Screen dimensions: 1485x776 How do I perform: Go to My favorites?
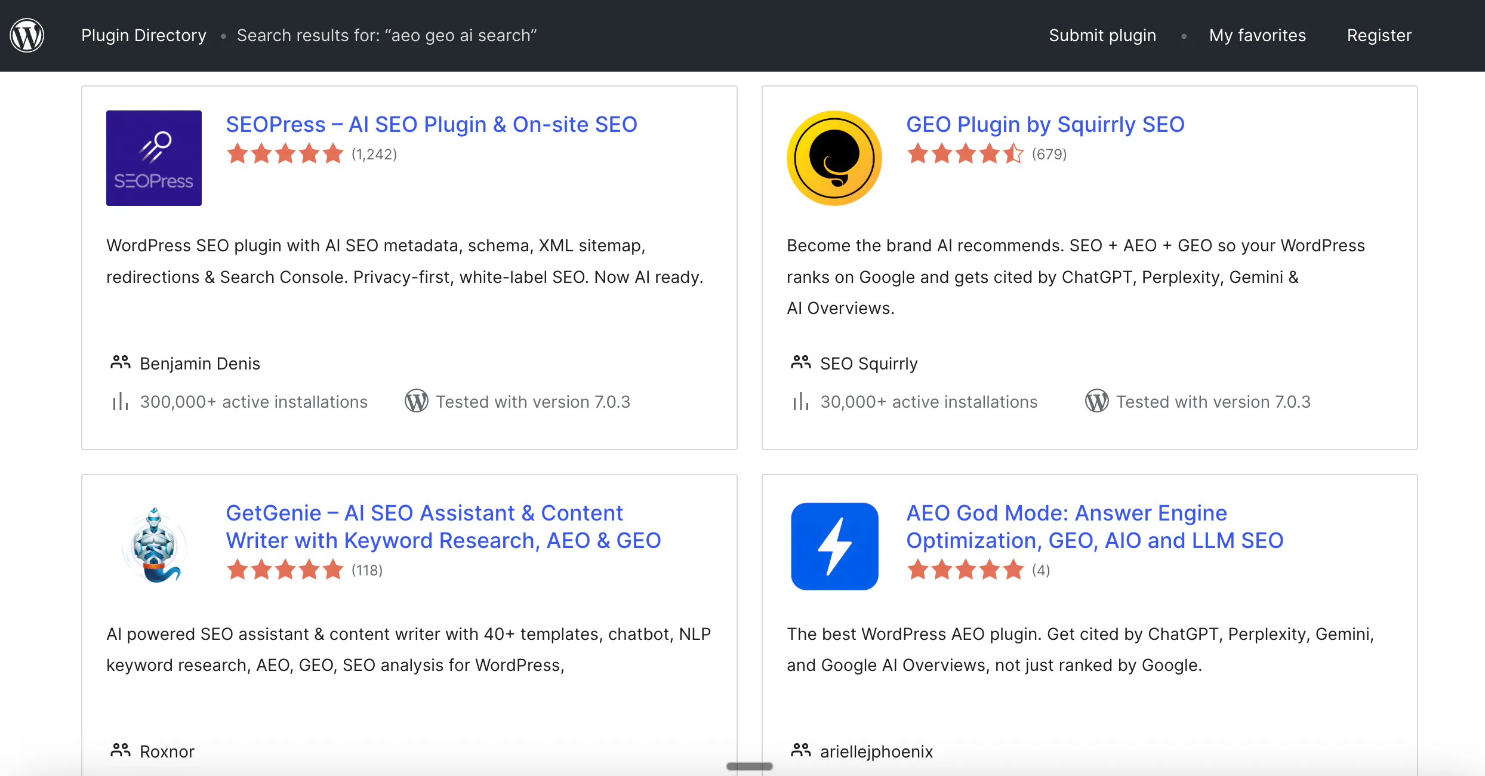1258,35
